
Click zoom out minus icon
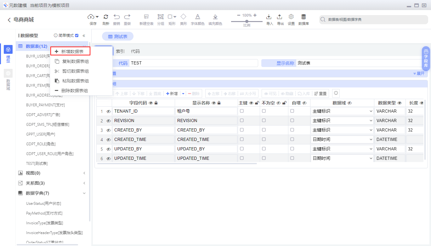pyautogui.click(x=238, y=15)
